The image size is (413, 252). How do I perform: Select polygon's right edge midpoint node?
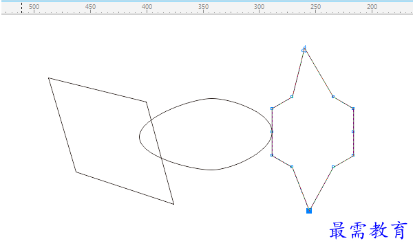[x=353, y=132]
